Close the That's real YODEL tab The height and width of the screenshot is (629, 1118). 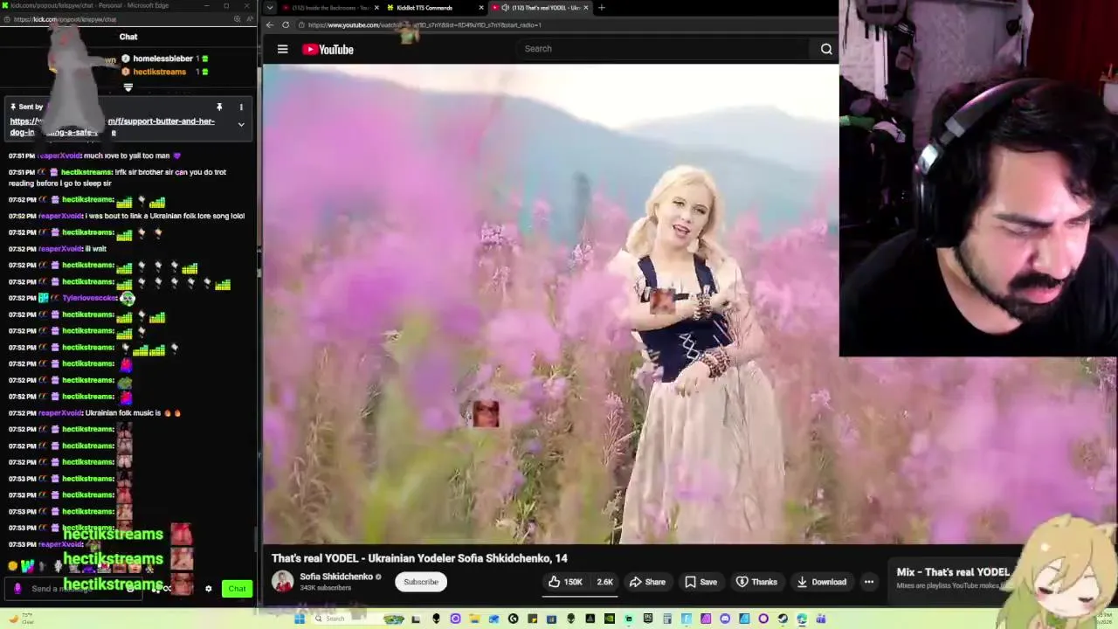[586, 8]
